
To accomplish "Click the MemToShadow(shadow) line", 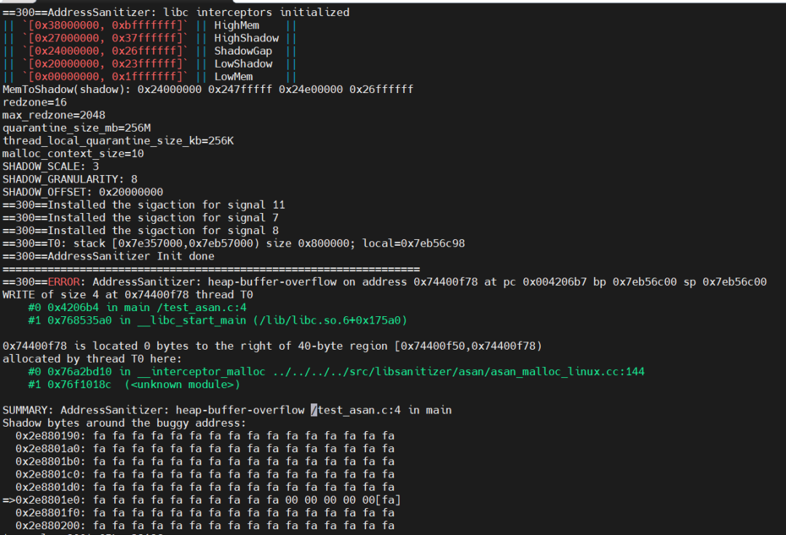I will tap(208, 89).
